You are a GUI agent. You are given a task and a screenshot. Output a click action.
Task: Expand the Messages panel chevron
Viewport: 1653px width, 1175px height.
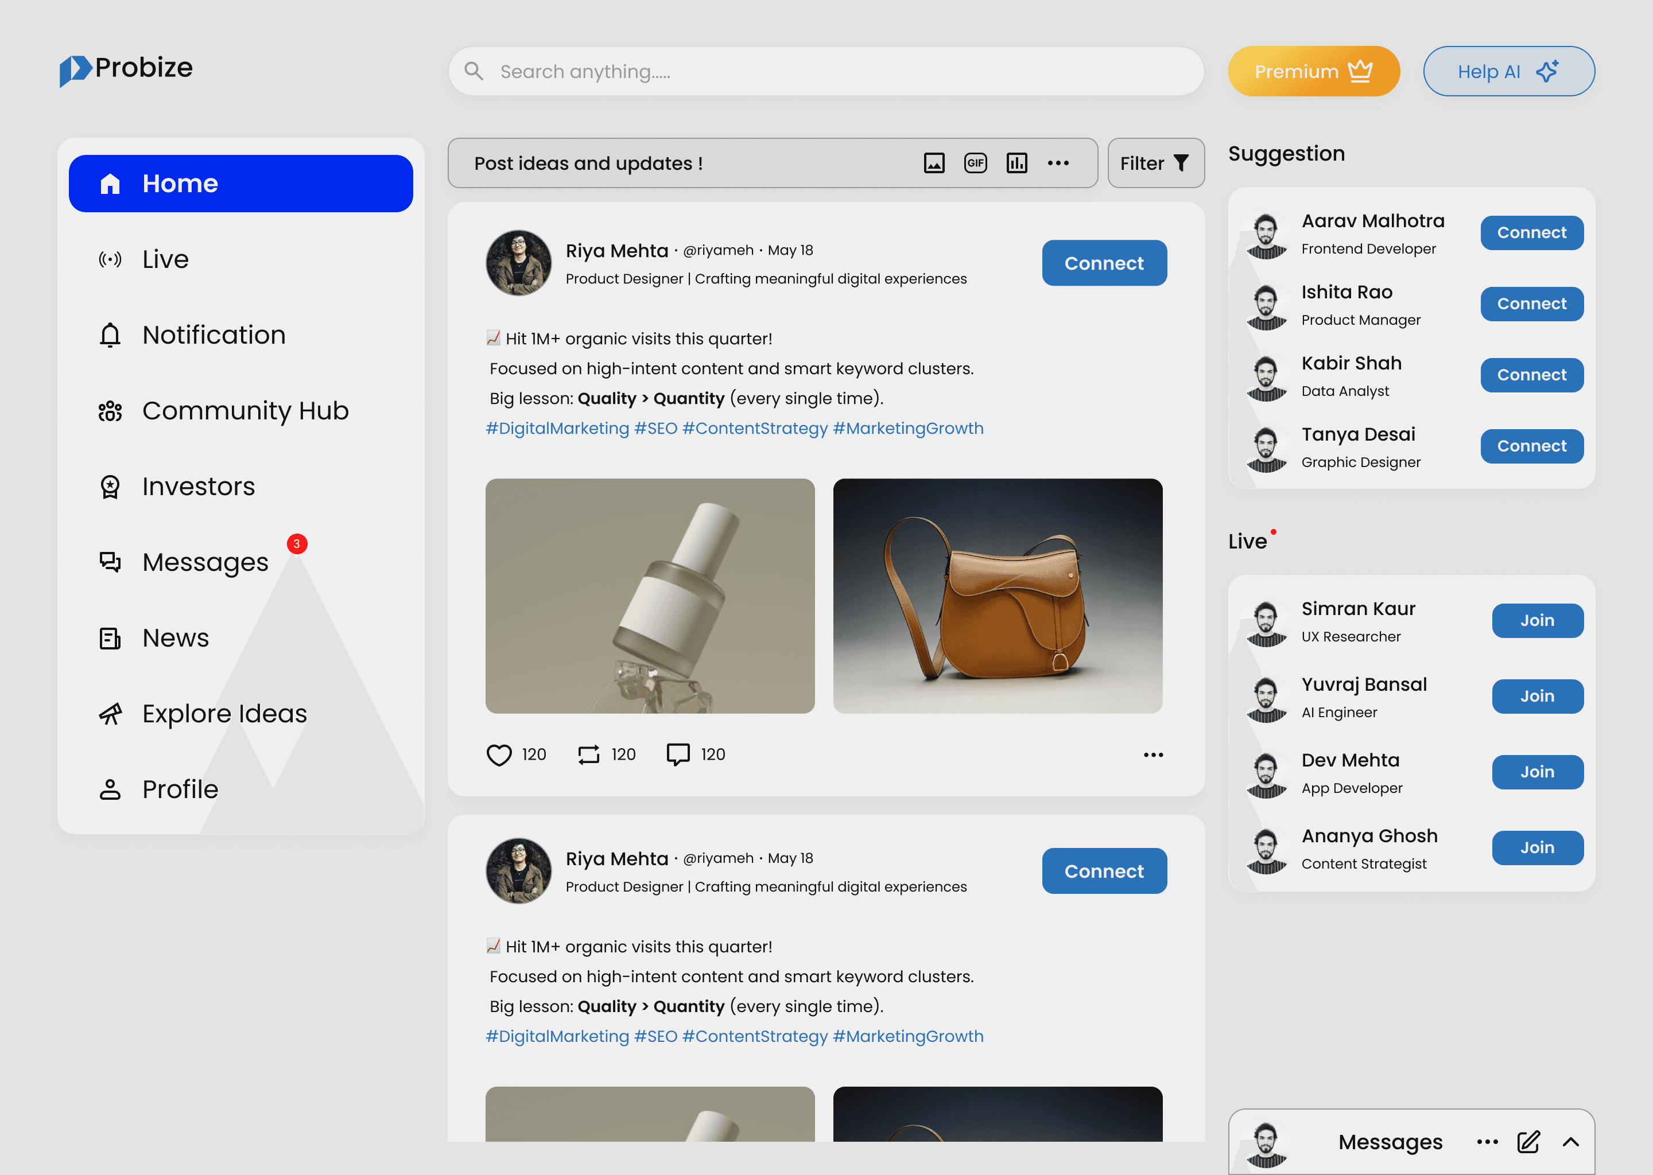1570,1142
